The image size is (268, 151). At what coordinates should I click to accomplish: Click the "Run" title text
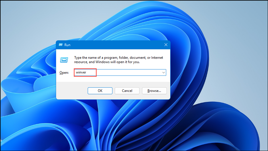coord(67,45)
